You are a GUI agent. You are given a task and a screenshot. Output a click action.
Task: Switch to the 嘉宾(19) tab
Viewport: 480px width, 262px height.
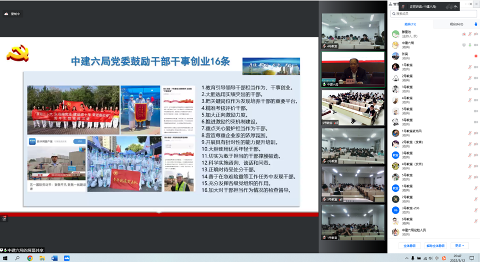(x=410, y=24)
